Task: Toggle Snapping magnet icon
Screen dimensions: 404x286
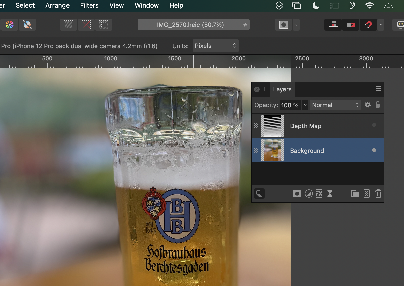Action: (368, 25)
